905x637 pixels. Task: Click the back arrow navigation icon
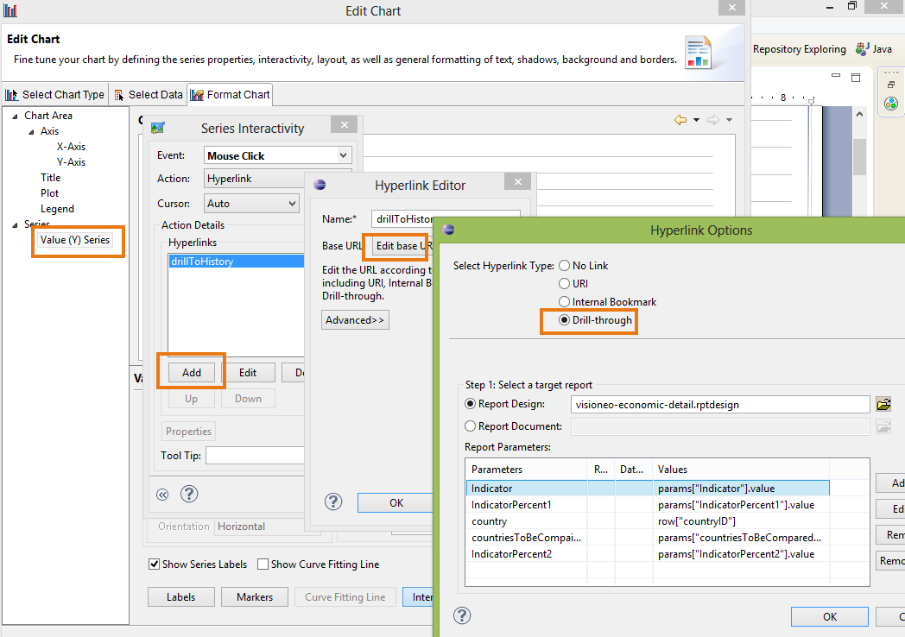pyautogui.click(x=680, y=120)
